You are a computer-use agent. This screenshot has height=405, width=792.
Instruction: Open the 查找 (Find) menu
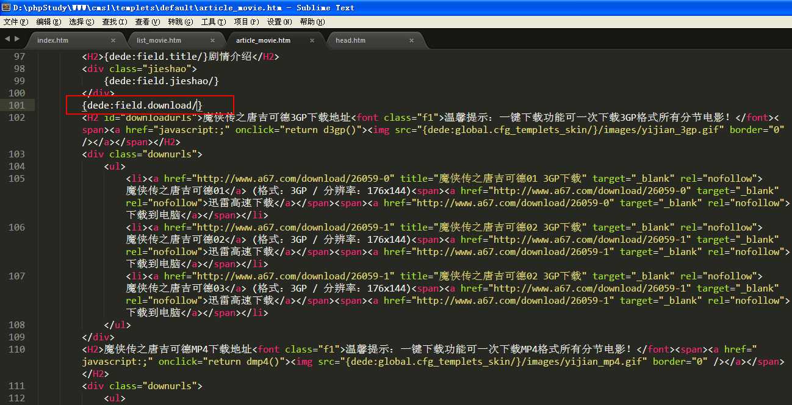pos(115,21)
